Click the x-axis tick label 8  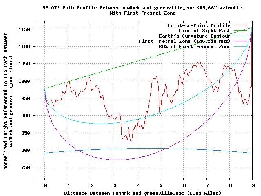230,185
